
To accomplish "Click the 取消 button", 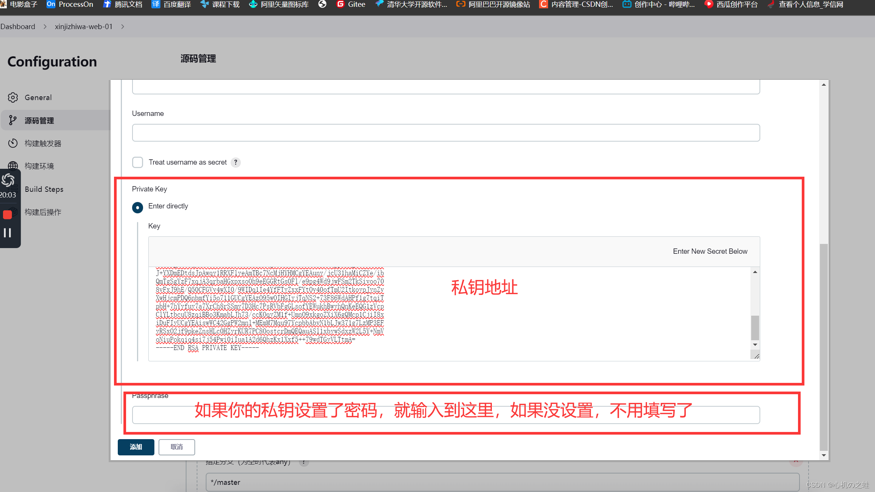I will (177, 447).
